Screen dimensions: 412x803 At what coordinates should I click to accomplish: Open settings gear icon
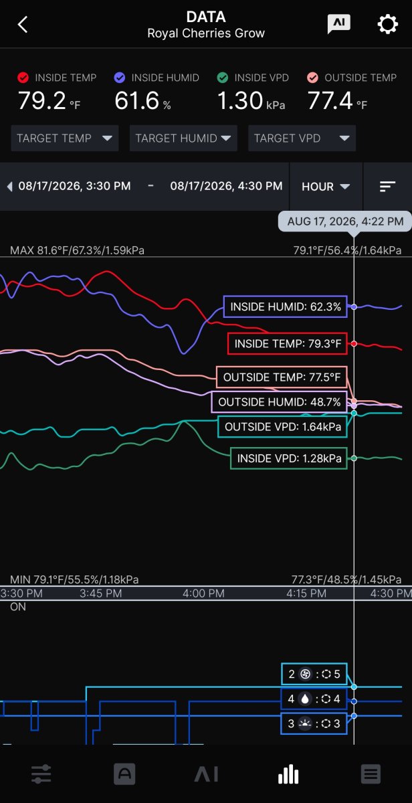[388, 24]
